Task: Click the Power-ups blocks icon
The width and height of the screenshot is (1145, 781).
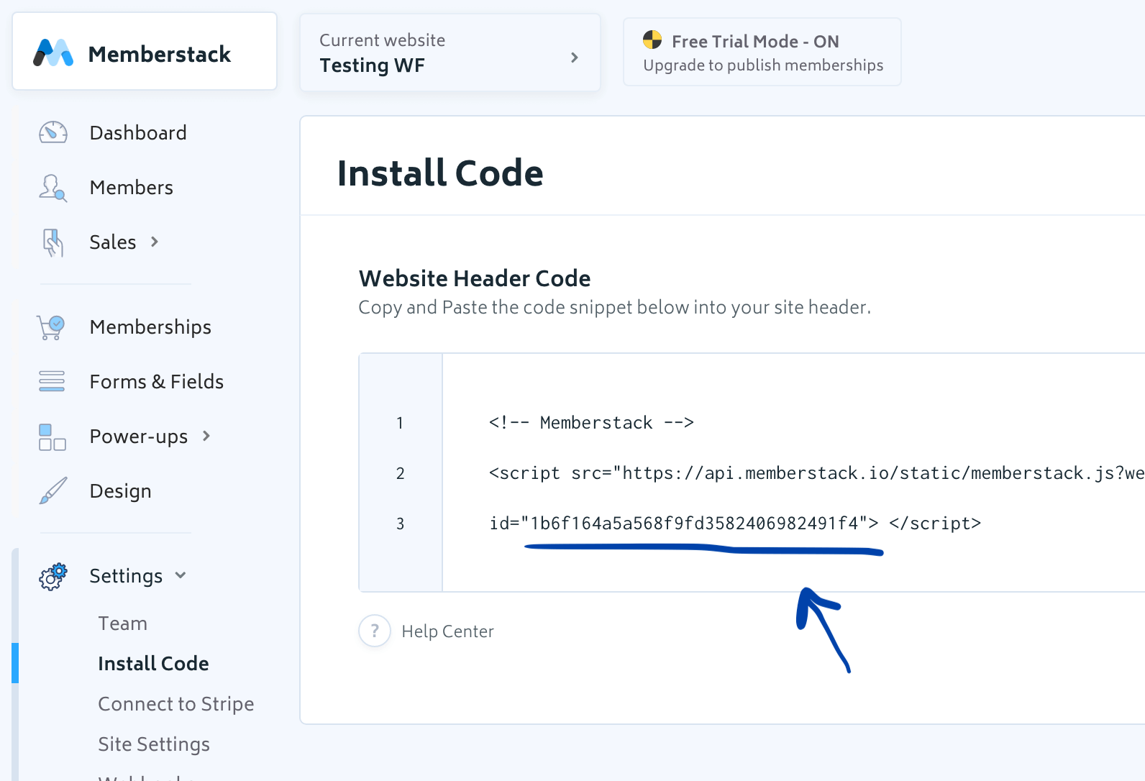Action: pos(53,437)
